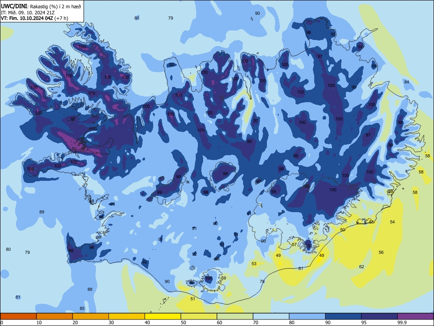Click the map humidity value '84'

point(407,82)
